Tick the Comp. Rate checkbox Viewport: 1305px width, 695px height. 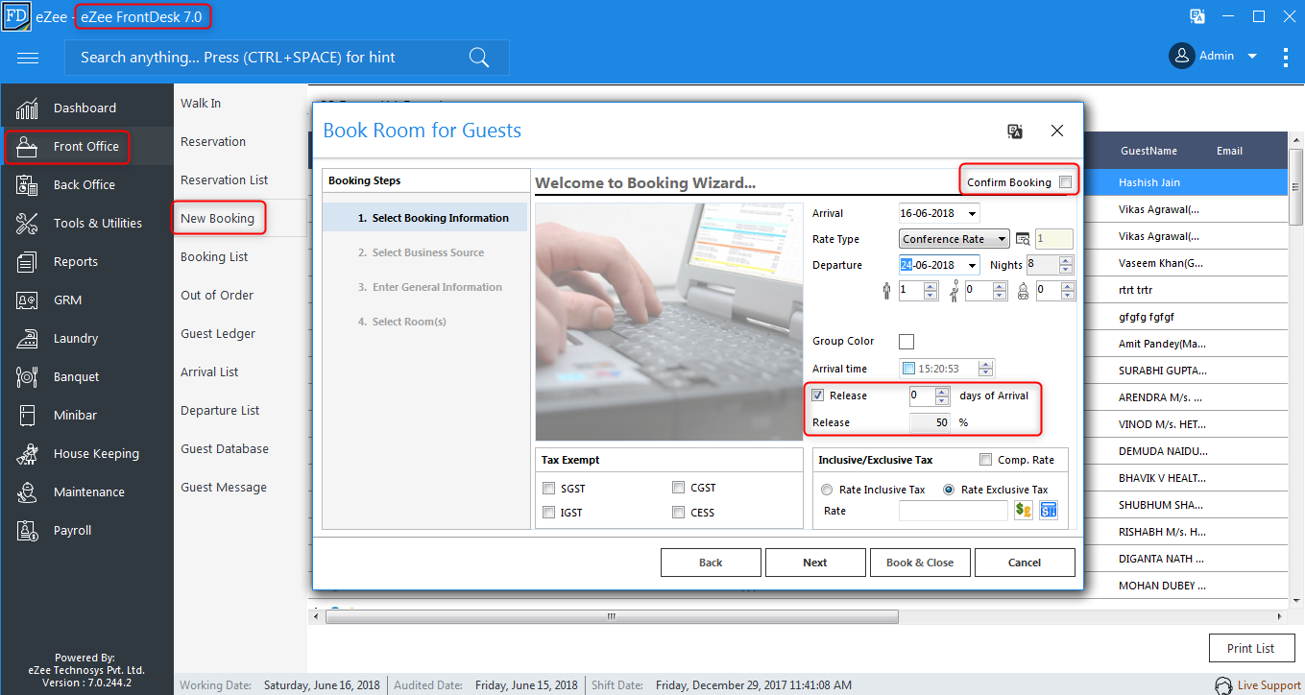click(985, 460)
